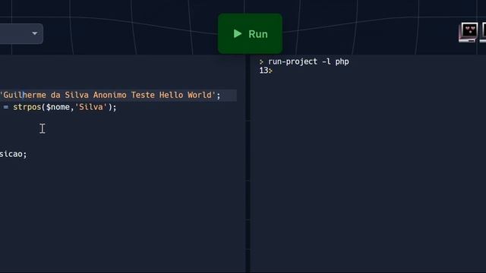Click the 'sicao;' code line

click(14, 154)
